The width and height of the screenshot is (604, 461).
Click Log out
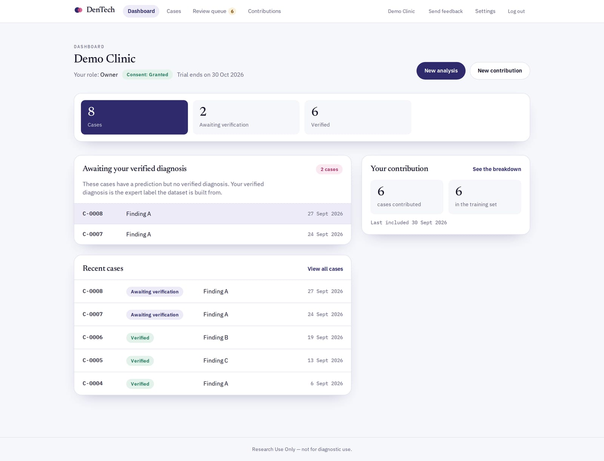516,11
